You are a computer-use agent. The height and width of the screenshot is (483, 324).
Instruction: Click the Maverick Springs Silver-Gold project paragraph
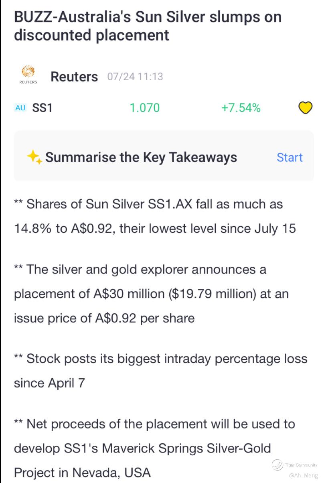[x=154, y=448]
